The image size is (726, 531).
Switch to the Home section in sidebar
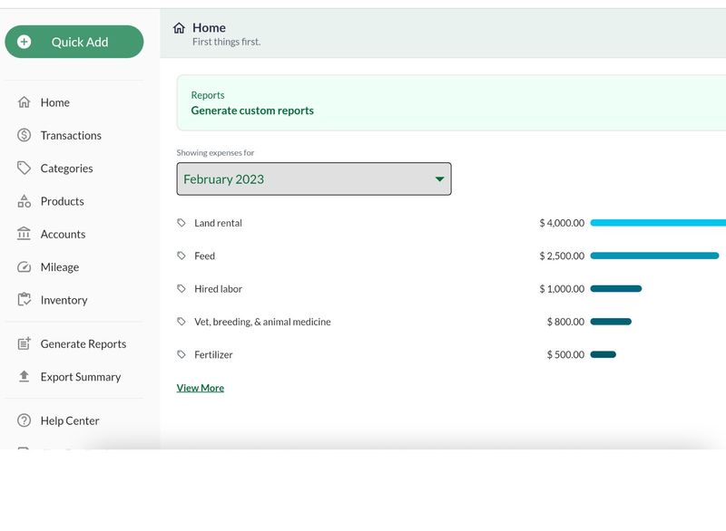pos(54,102)
